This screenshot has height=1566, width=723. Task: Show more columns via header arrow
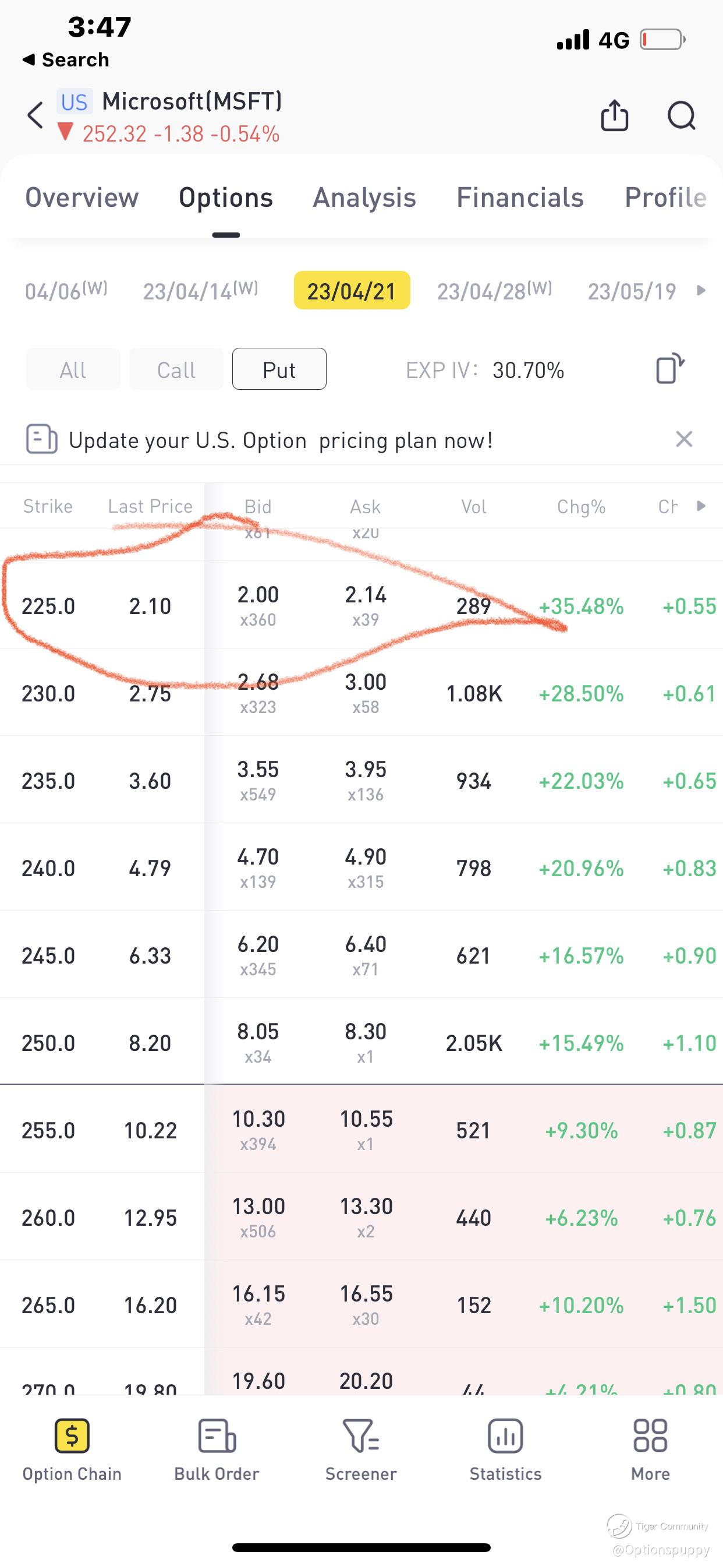click(x=700, y=506)
